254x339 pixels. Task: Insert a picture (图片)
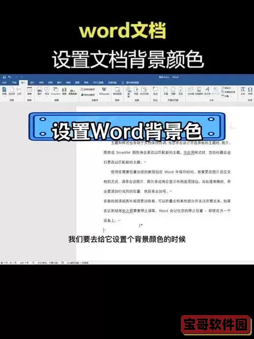[x=40, y=91]
